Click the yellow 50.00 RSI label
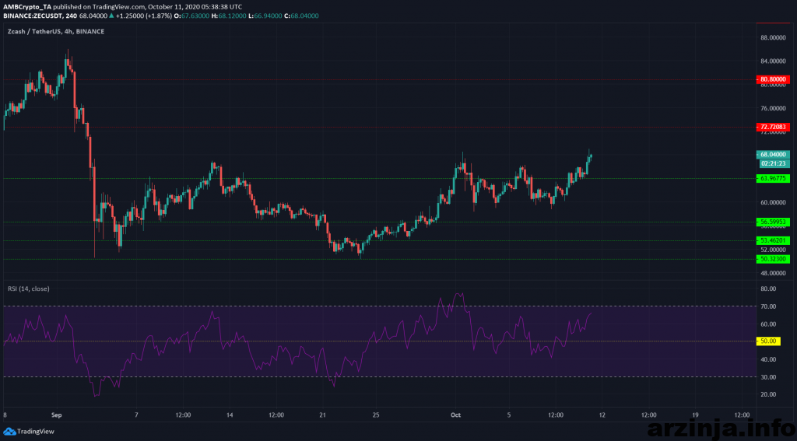The width and height of the screenshot is (797, 441). [767, 341]
